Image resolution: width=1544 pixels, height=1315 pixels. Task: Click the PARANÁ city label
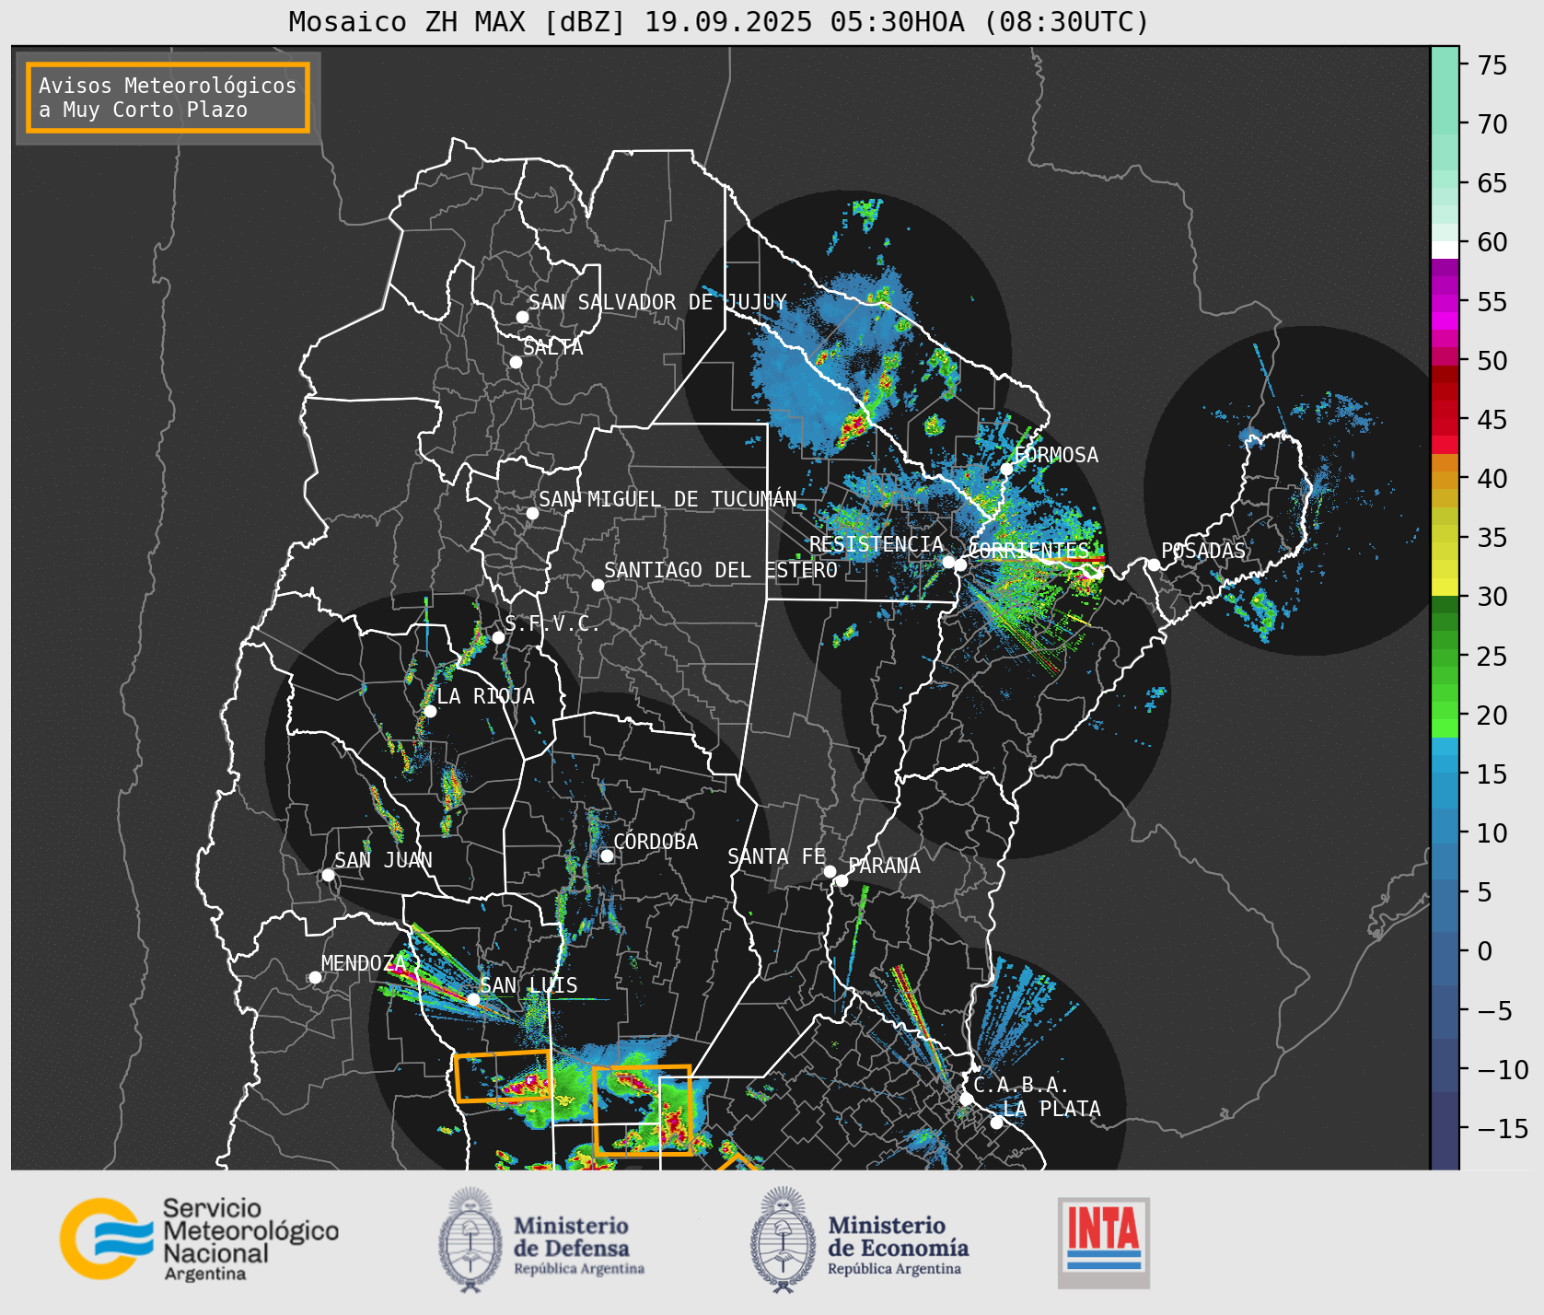(885, 866)
